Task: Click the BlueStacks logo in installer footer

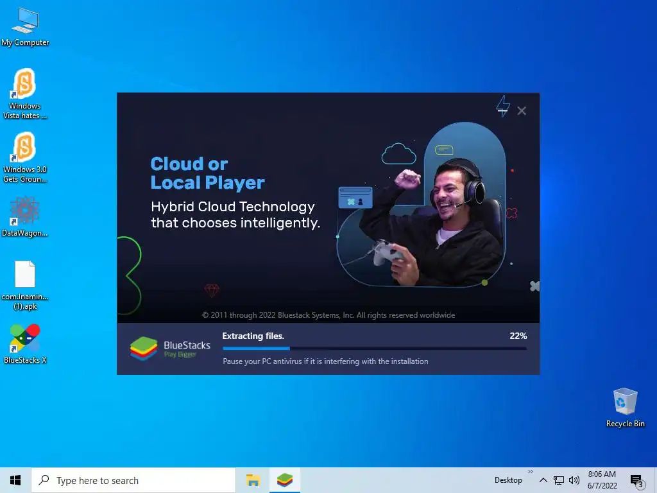Action: coord(170,349)
